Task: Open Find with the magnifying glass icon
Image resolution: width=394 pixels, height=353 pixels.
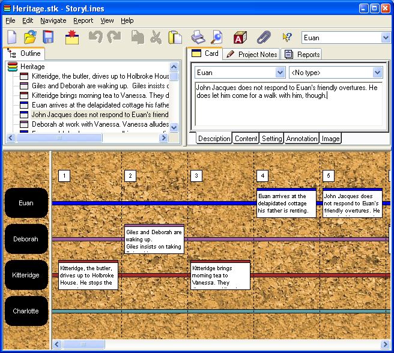Action: (x=217, y=37)
